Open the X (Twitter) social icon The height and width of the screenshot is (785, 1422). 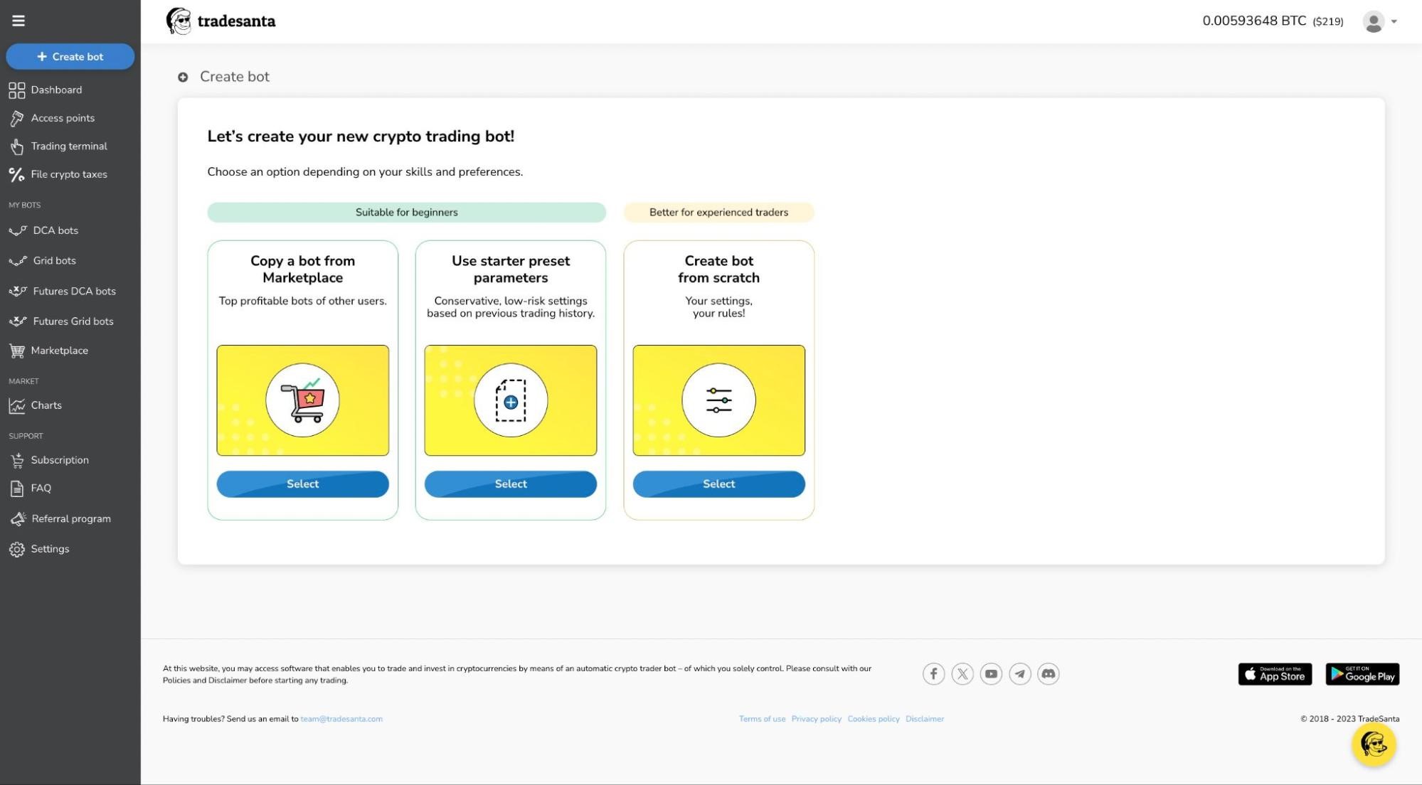(962, 673)
